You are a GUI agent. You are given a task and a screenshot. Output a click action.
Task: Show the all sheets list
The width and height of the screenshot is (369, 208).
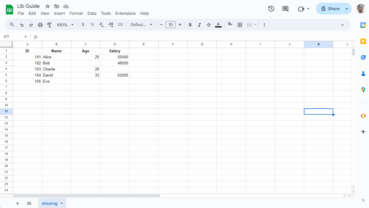[29, 203]
